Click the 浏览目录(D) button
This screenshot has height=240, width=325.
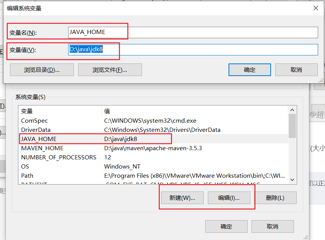(42, 70)
